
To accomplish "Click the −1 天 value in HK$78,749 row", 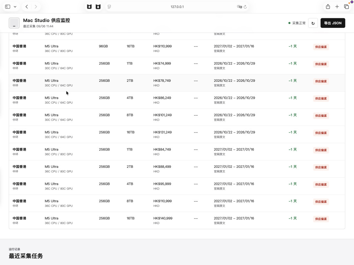I will (293, 80).
